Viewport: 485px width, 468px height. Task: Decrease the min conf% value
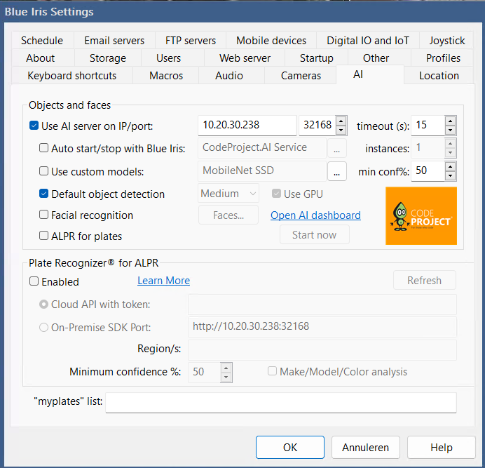point(451,175)
